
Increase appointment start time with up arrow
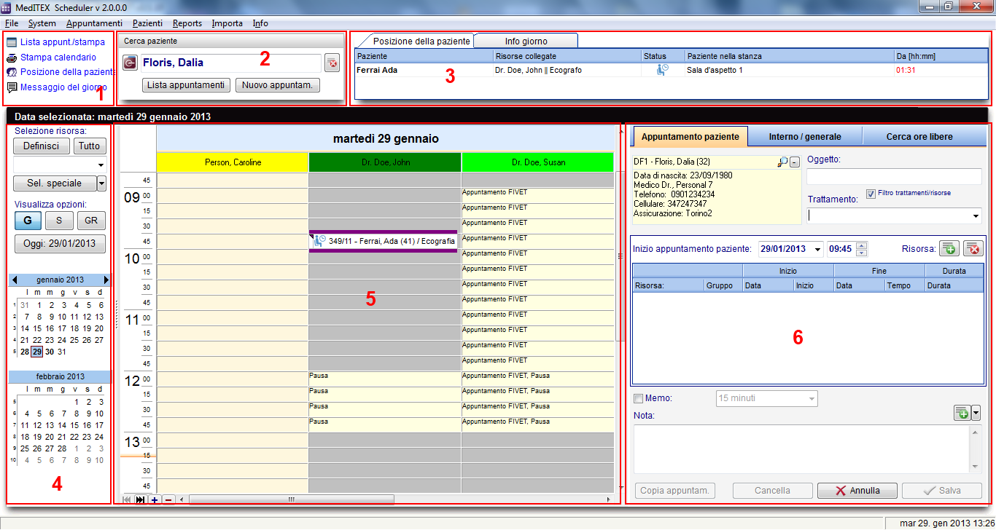pos(862,245)
